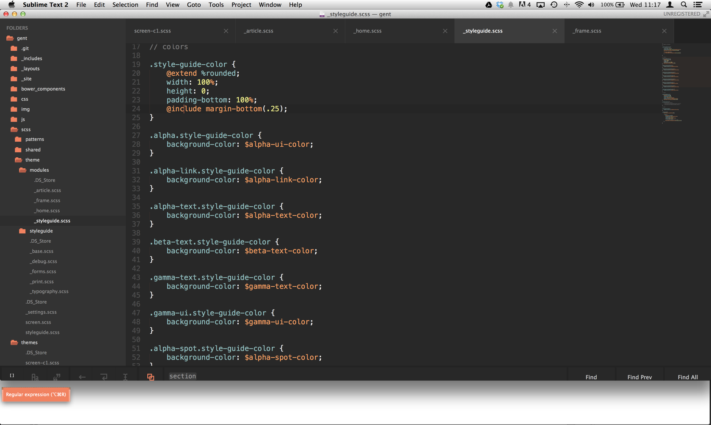Close the _home.scss tab
711x425 pixels.
click(445, 31)
